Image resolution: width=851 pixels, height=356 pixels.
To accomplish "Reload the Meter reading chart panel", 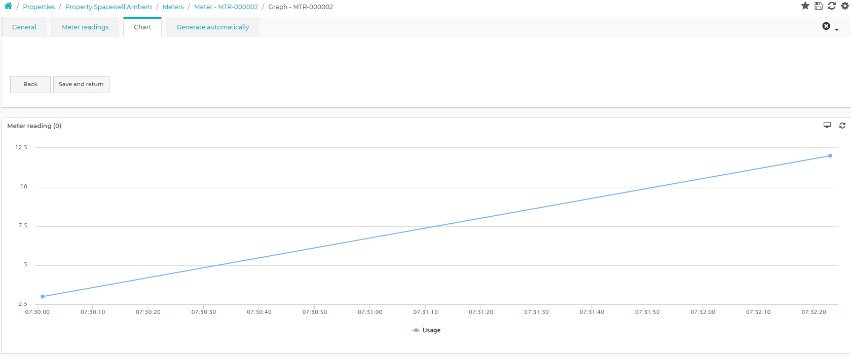I will [842, 126].
